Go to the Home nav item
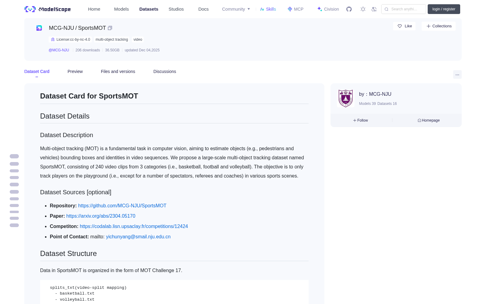Viewport: 486px width, 304px height. click(94, 9)
